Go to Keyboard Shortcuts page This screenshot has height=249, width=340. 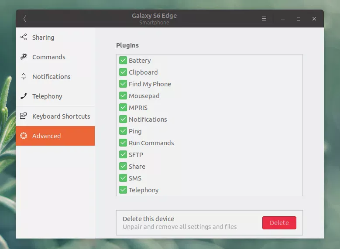point(55,116)
